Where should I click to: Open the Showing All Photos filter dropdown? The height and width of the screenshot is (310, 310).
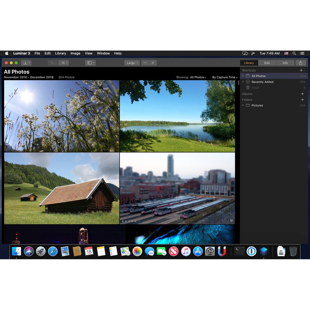[198, 77]
